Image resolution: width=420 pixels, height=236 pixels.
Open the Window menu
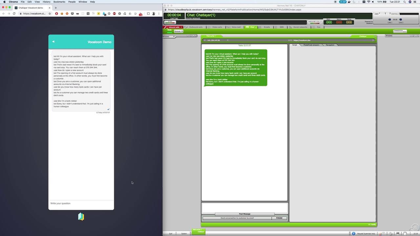[83, 2]
